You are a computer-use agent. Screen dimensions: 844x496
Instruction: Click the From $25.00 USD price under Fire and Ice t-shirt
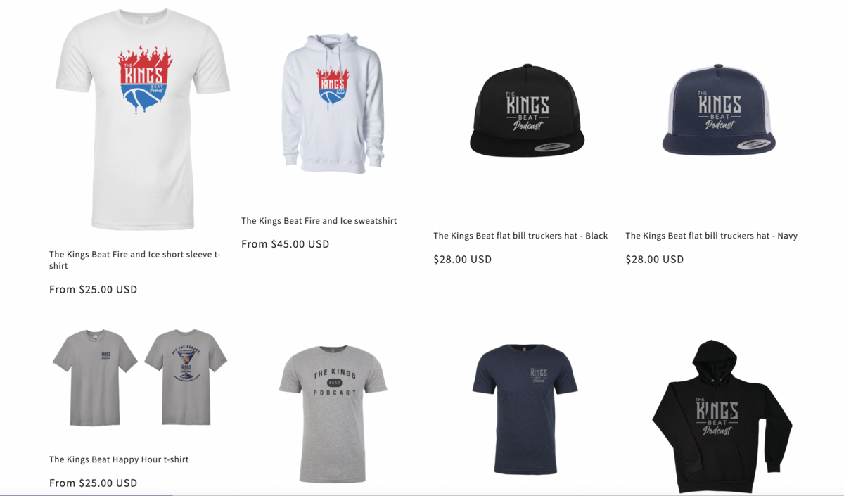(93, 289)
